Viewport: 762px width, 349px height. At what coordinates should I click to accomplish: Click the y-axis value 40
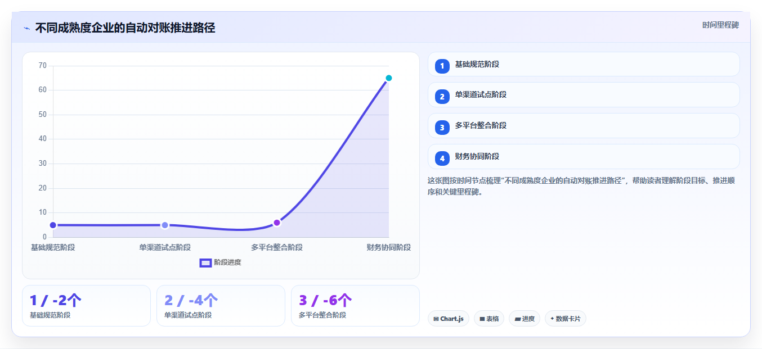43,139
